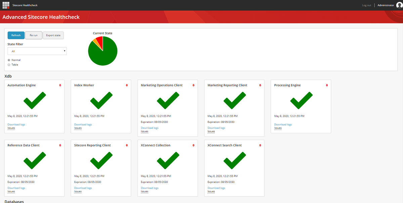The image size is (403, 203).
Task: Click the Current State chart label
Action: pyautogui.click(x=103, y=33)
